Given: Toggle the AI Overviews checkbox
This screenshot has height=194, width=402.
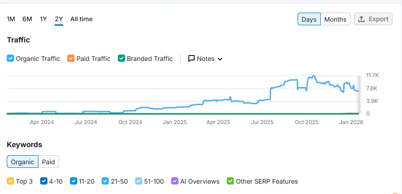Looking at the screenshot, I should 175,181.
